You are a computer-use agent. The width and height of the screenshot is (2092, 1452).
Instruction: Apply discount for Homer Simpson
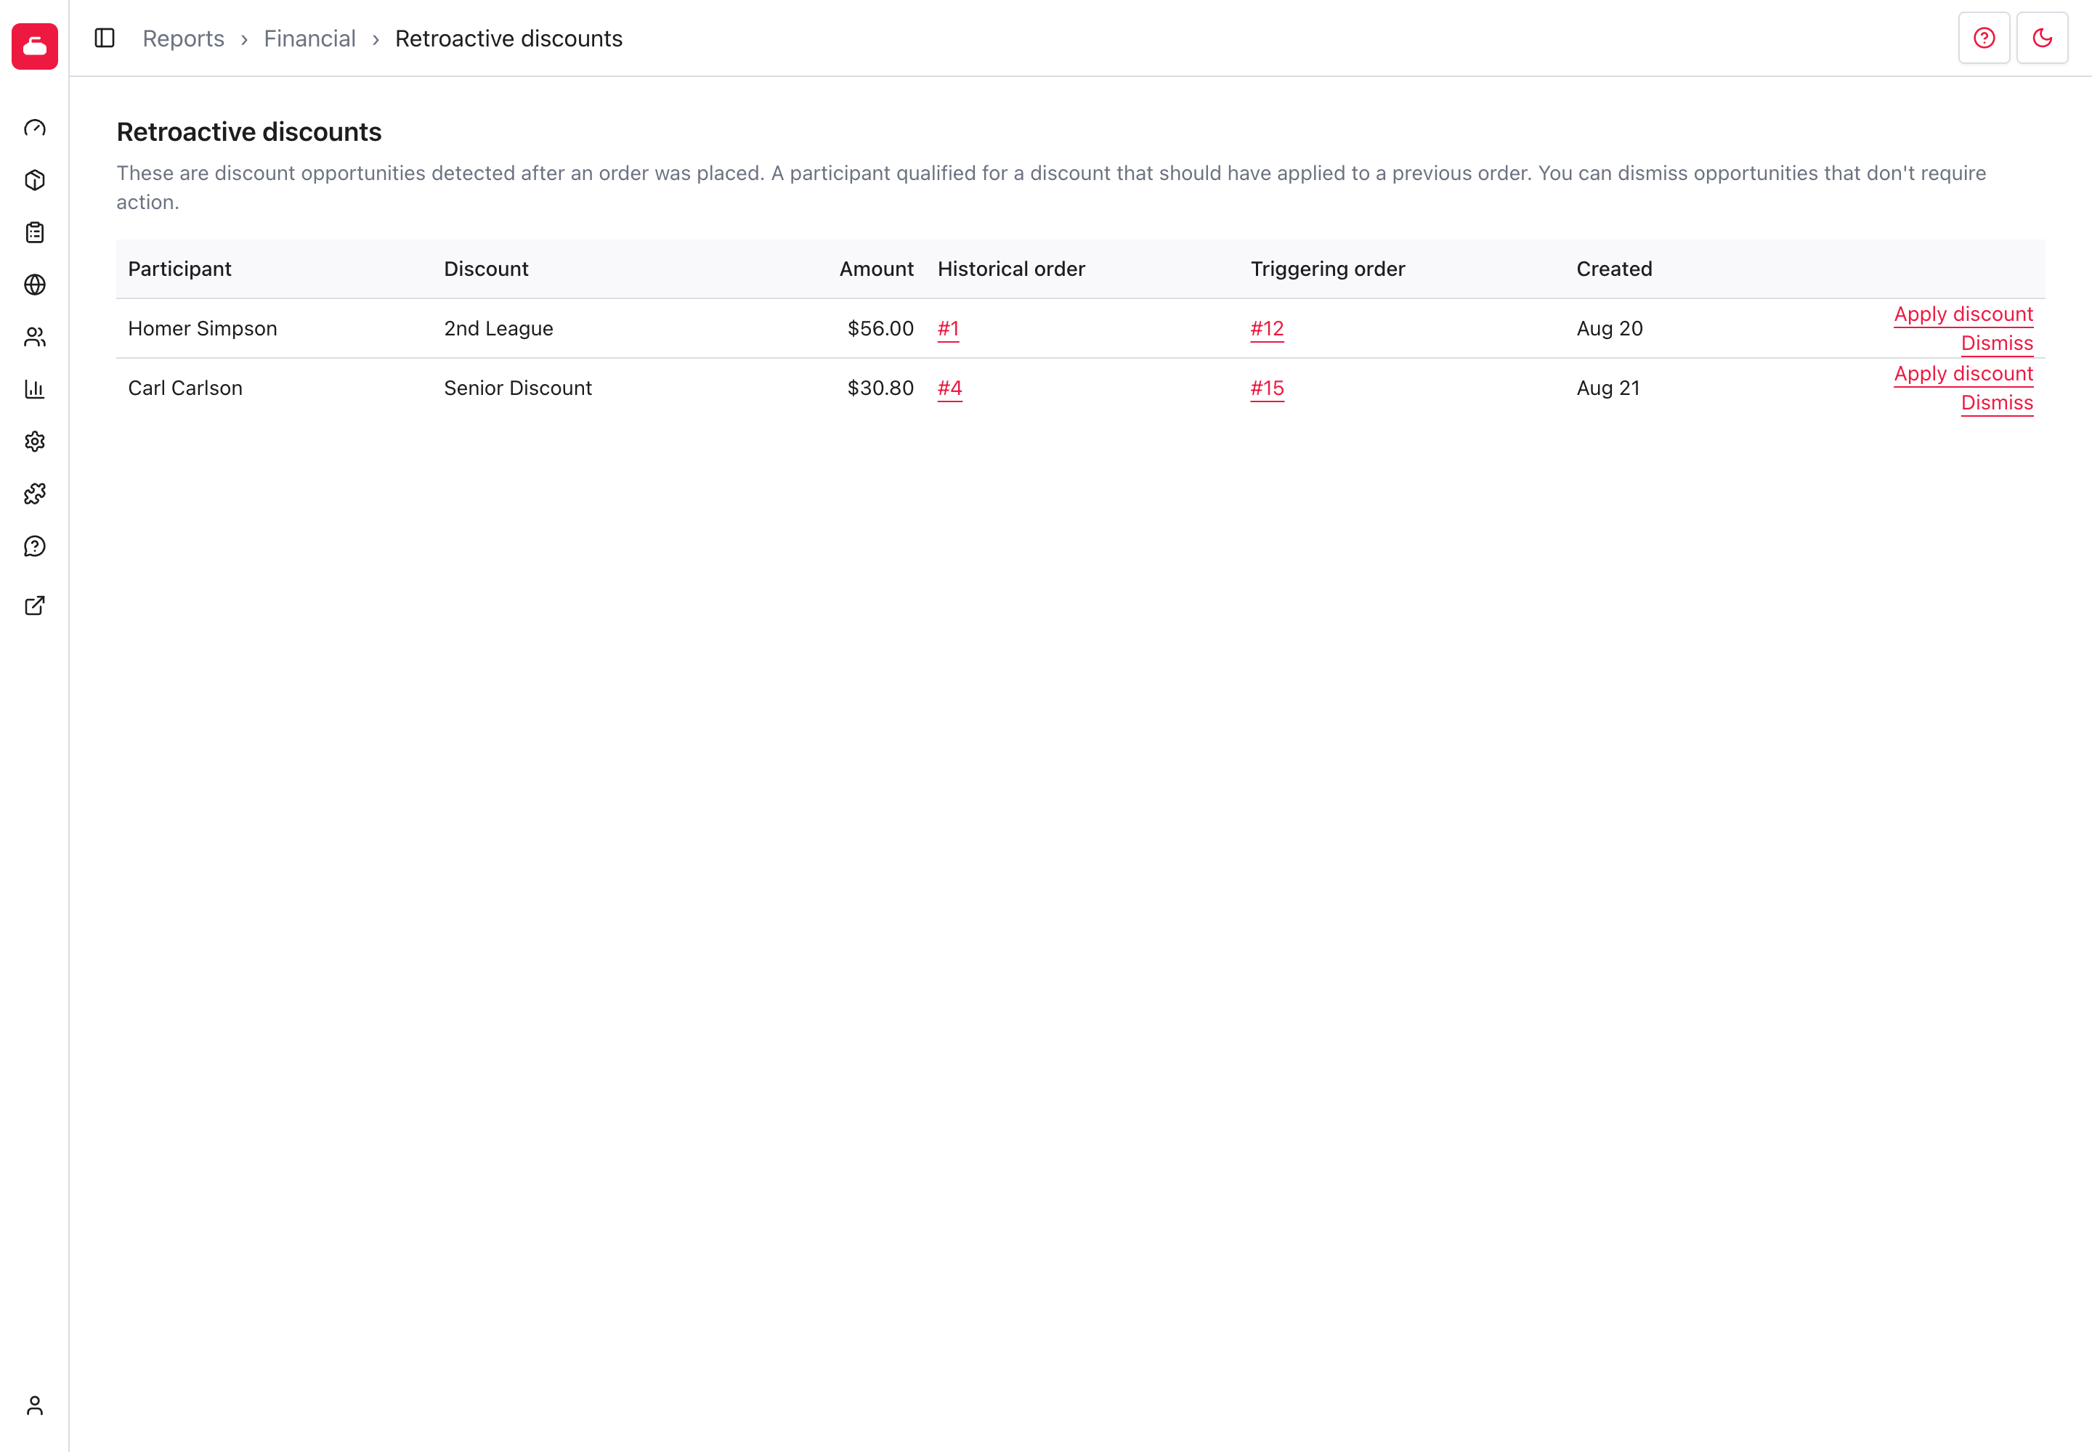click(x=1963, y=314)
